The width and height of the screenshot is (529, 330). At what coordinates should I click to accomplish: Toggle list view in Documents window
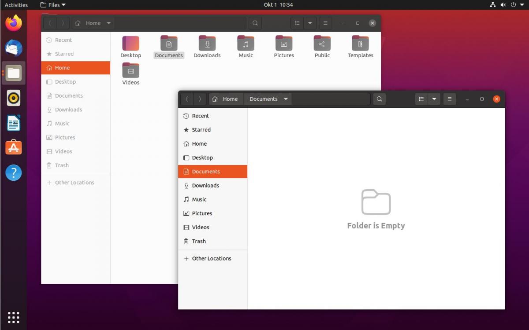point(421,99)
